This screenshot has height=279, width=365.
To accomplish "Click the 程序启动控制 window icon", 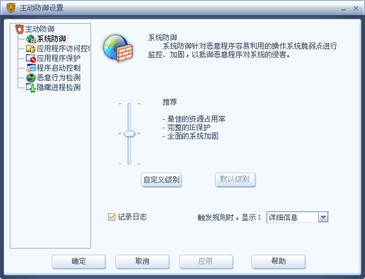I will click(31, 68).
